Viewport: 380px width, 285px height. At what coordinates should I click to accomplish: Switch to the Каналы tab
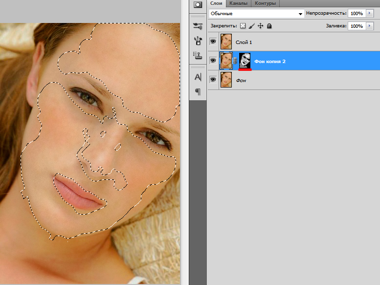coord(239,3)
